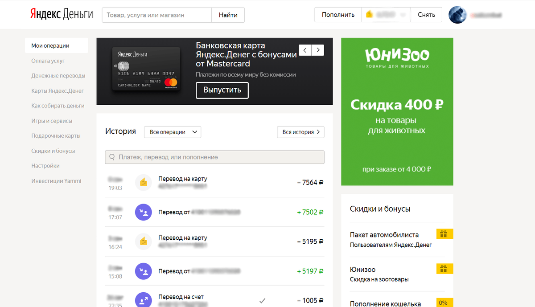Expand the wallet balance dropdown in header

(x=403, y=15)
